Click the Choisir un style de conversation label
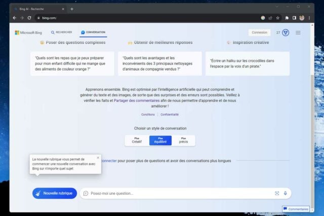The width and height of the screenshot is (324, 216). [x=160, y=128]
